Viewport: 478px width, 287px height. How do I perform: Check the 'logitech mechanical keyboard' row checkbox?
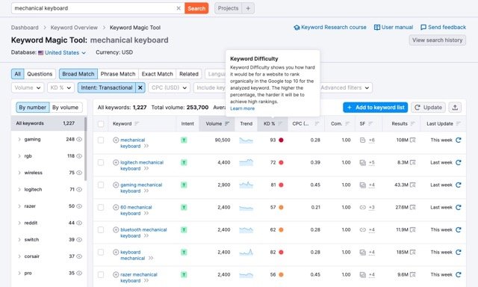[101, 163]
